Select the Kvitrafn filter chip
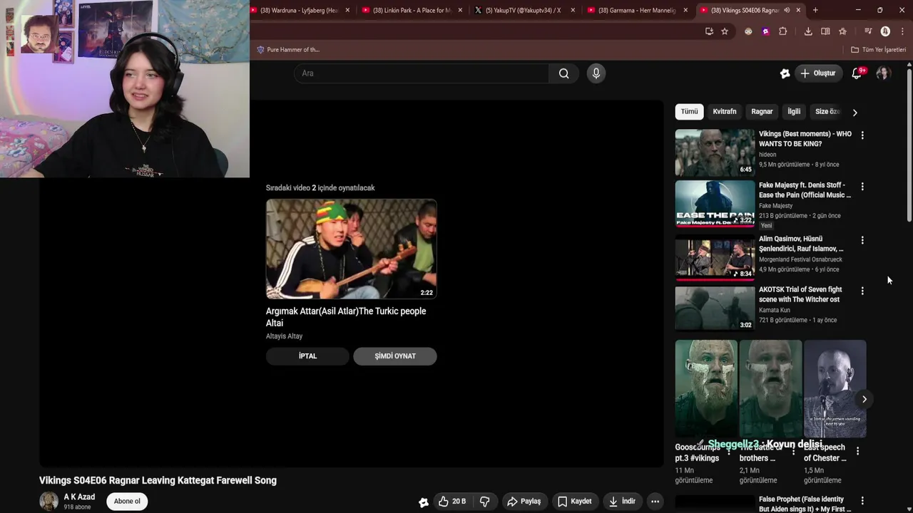This screenshot has width=913, height=513. [724, 112]
